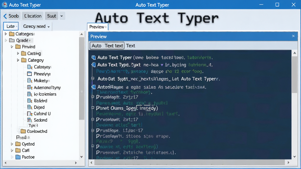Click the back arrow next to Soab
Viewport: 301px width, 169px height.
5,16
